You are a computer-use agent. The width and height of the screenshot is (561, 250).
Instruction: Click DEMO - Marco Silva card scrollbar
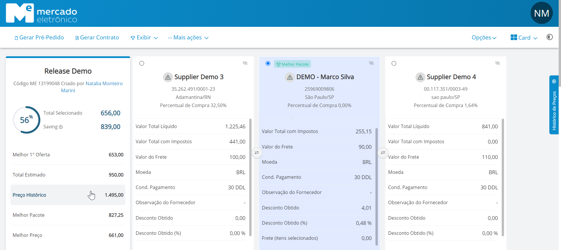click(377, 187)
